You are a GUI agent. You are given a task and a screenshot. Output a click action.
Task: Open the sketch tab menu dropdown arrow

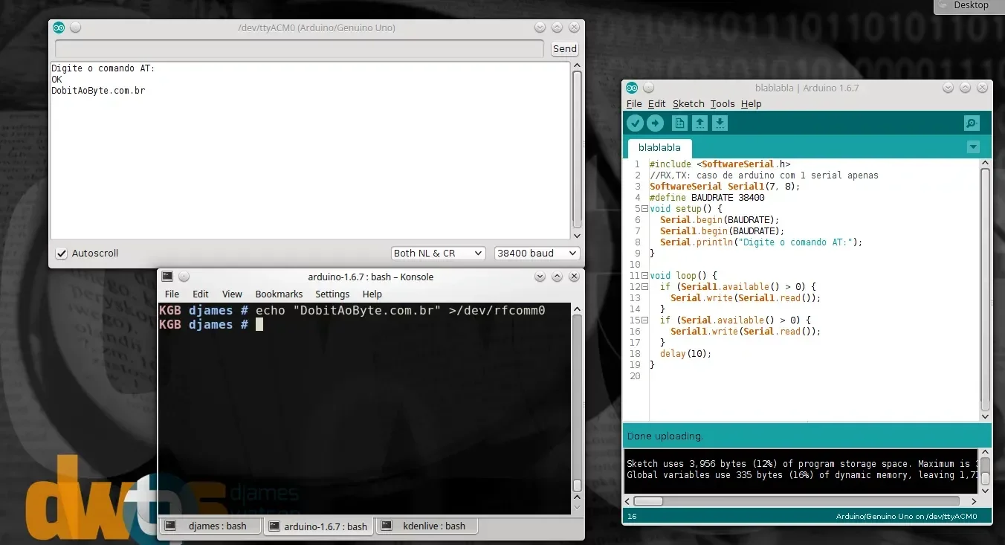973,147
